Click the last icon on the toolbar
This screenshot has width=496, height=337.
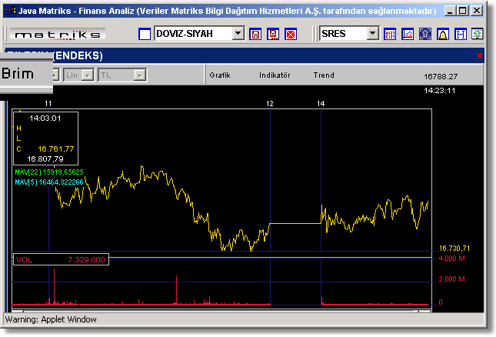pyautogui.click(x=478, y=35)
